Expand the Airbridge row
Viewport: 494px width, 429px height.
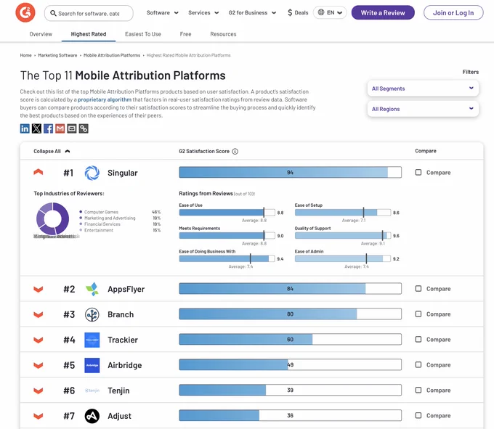[x=38, y=365]
